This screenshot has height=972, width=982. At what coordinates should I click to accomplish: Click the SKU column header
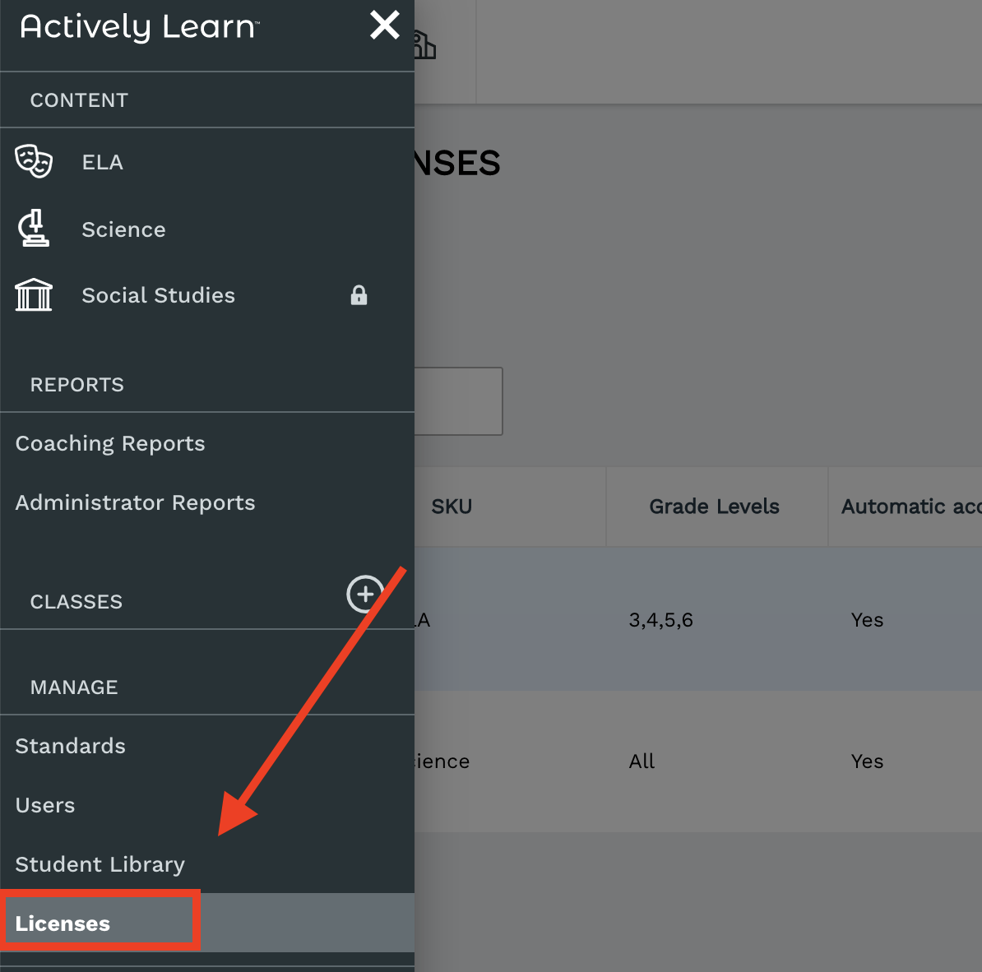[452, 507]
